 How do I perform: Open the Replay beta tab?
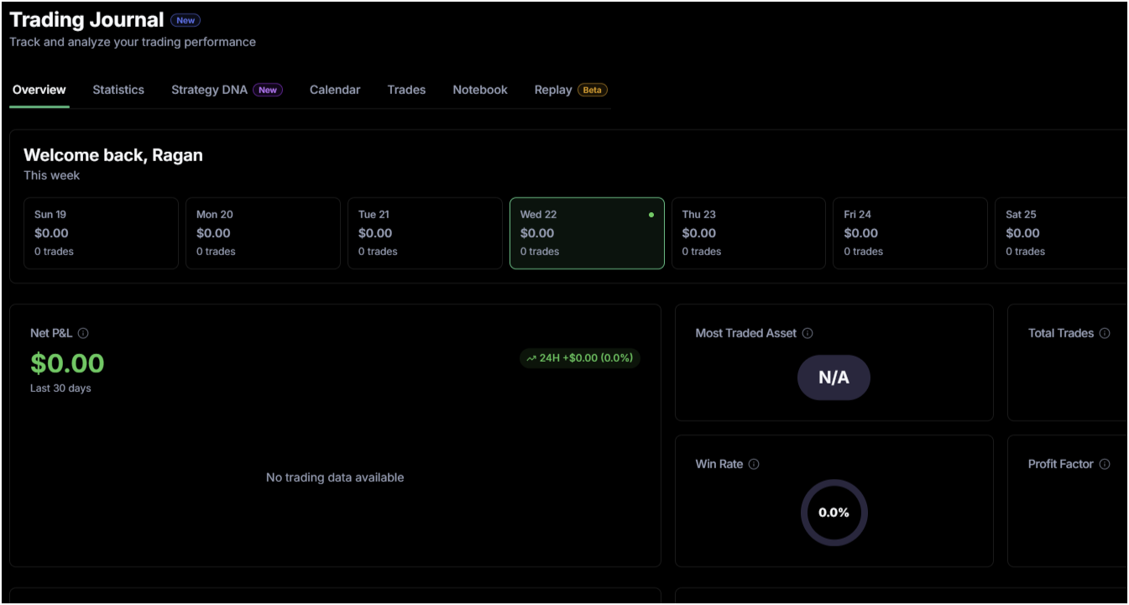pyautogui.click(x=571, y=90)
